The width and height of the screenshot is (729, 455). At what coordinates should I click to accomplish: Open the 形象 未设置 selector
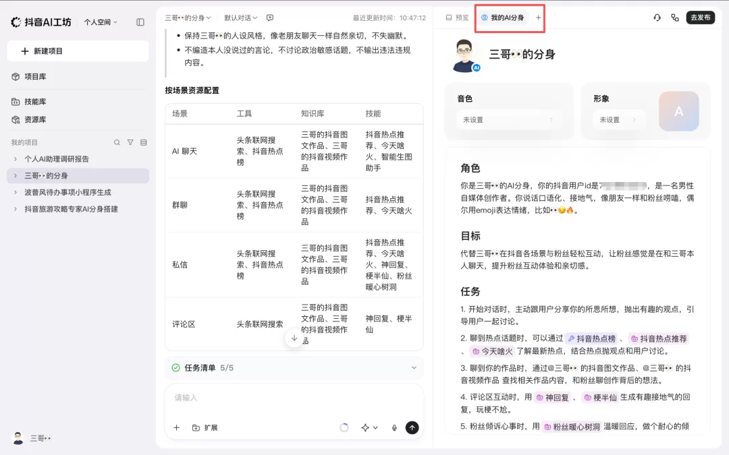click(x=618, y=120)
